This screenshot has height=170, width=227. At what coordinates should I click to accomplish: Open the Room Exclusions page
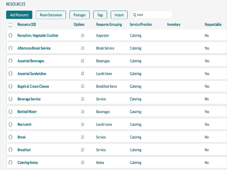pyautogui.click(x=51, y=15)
